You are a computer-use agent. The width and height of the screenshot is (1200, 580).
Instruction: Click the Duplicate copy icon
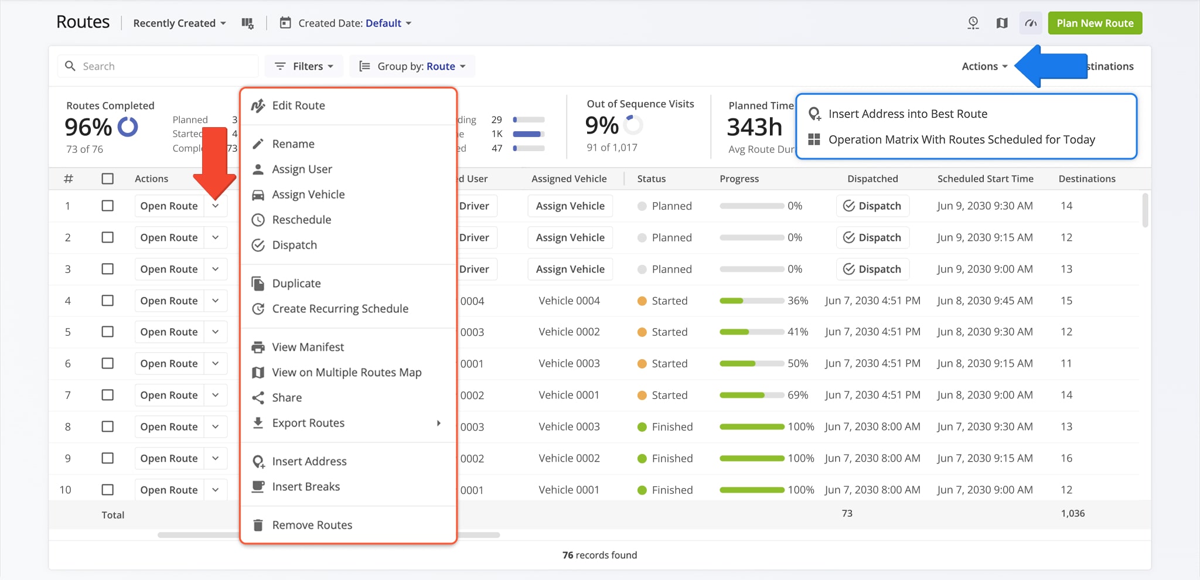(258, 284)
